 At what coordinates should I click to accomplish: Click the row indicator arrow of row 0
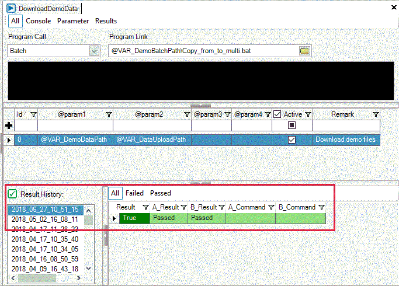9,140
